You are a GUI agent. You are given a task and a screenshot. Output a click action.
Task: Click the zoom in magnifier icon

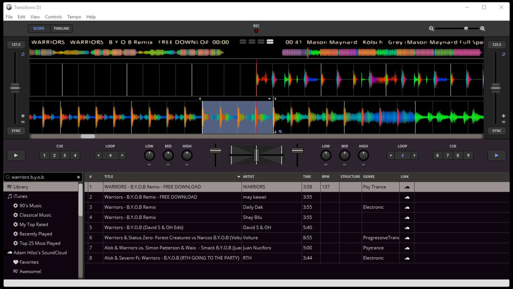click(x=482, y=29)
